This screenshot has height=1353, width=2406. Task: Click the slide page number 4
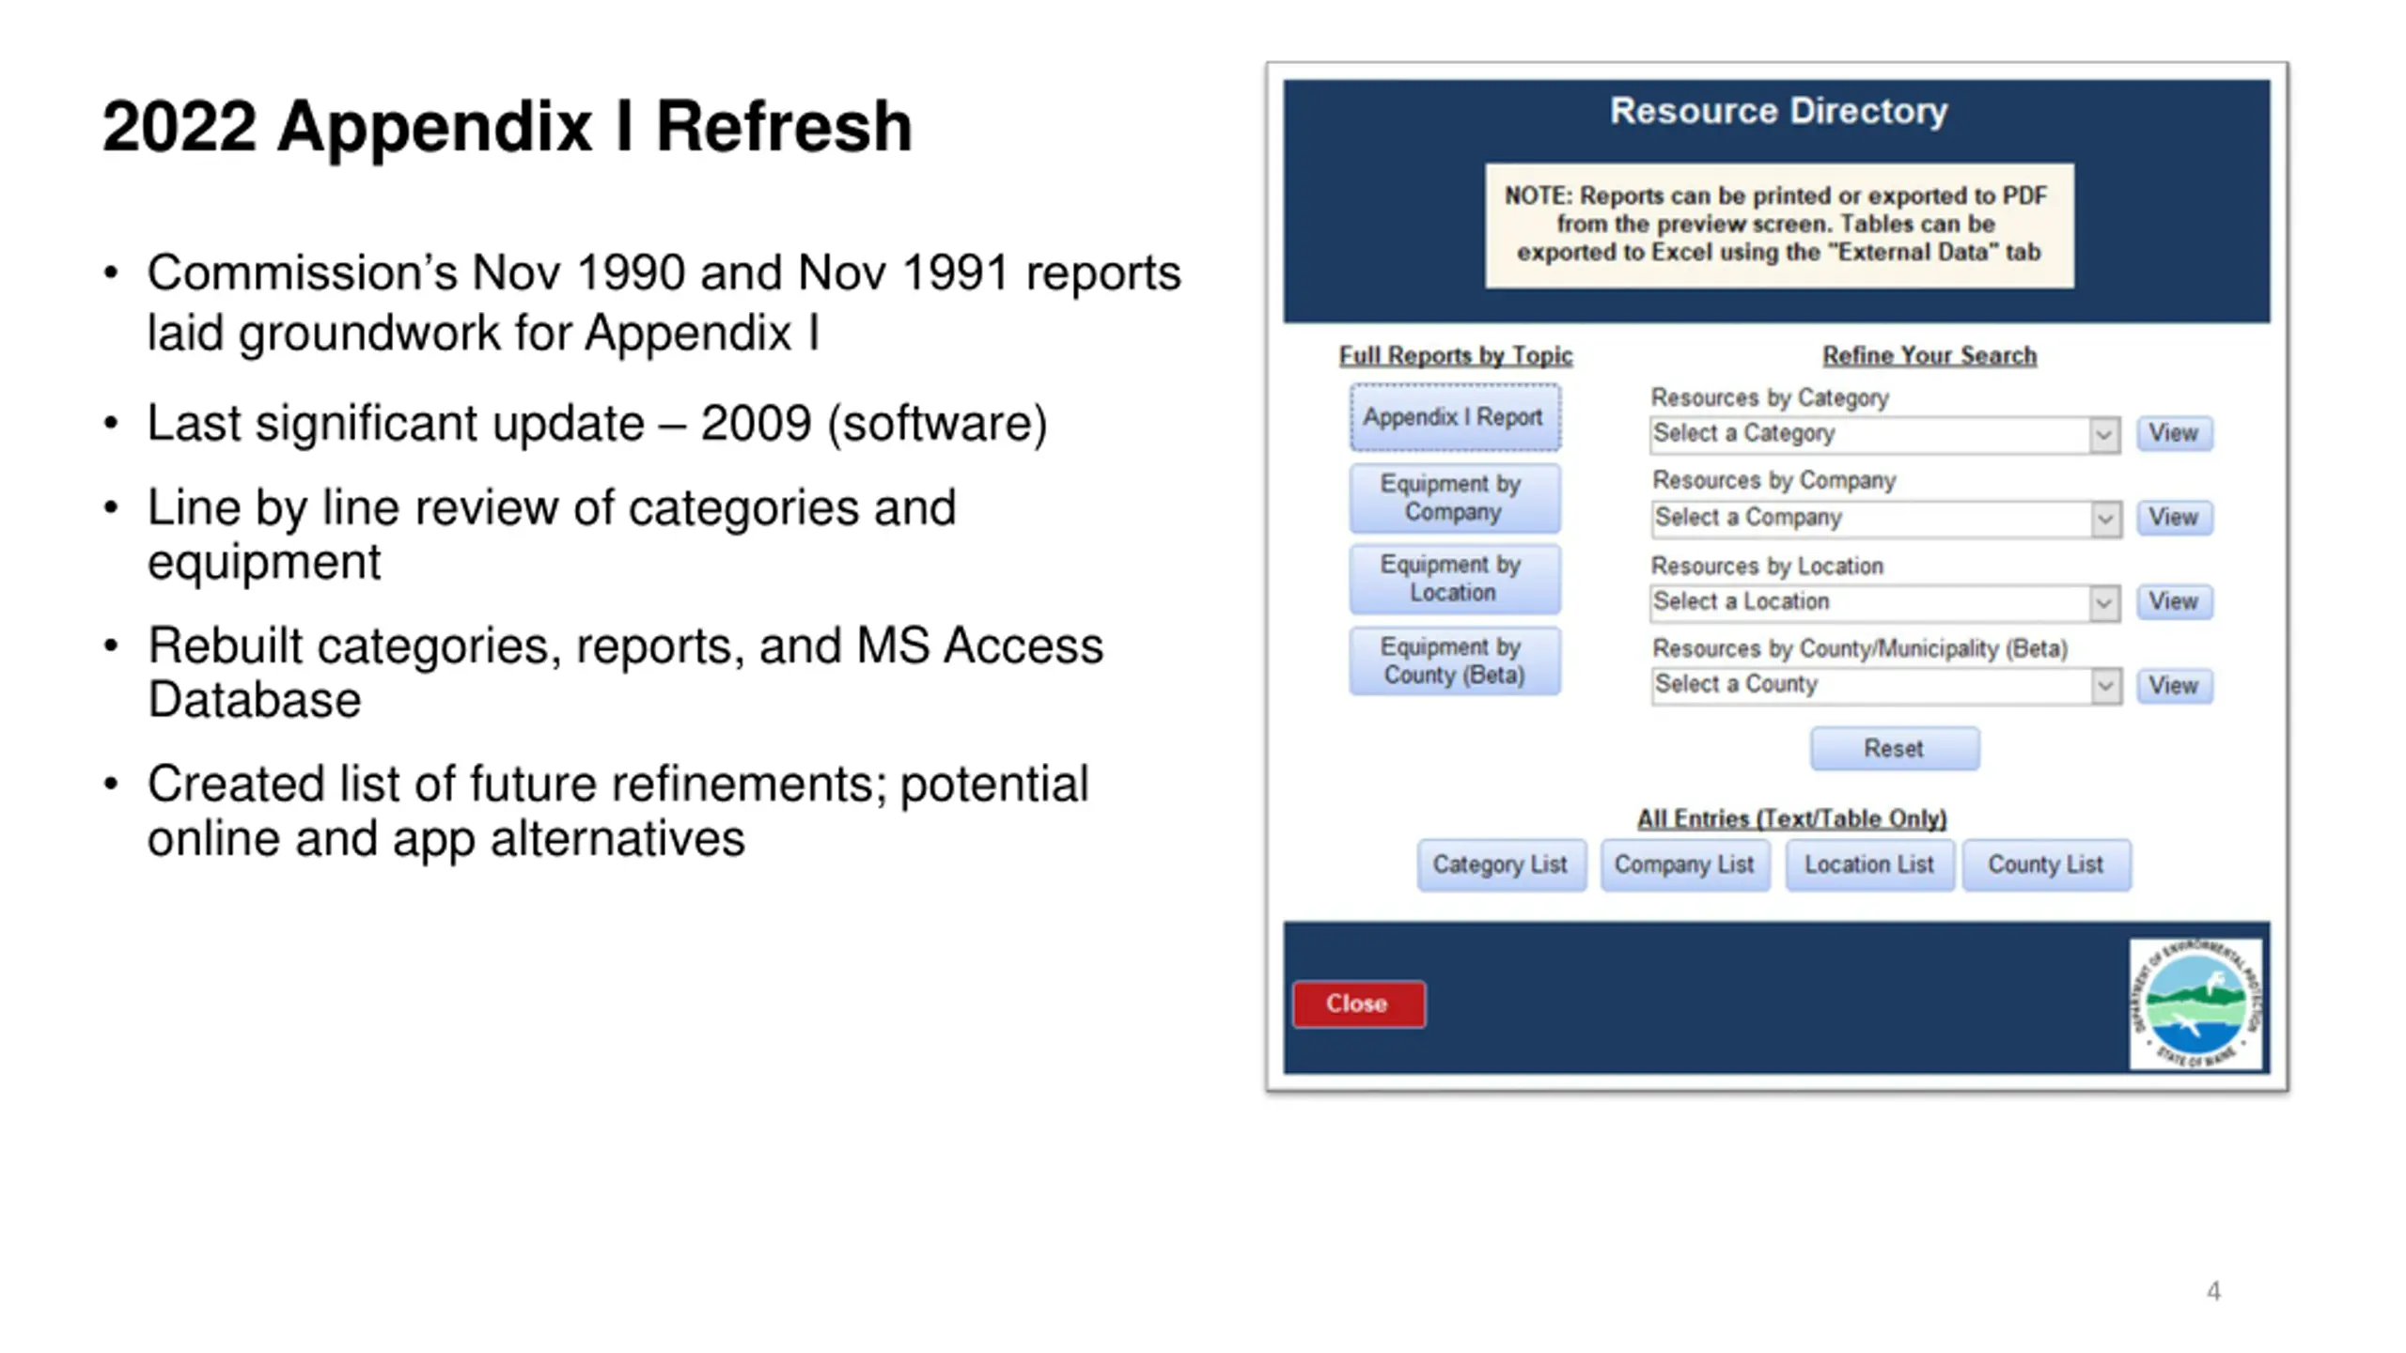(2213, 1291)
